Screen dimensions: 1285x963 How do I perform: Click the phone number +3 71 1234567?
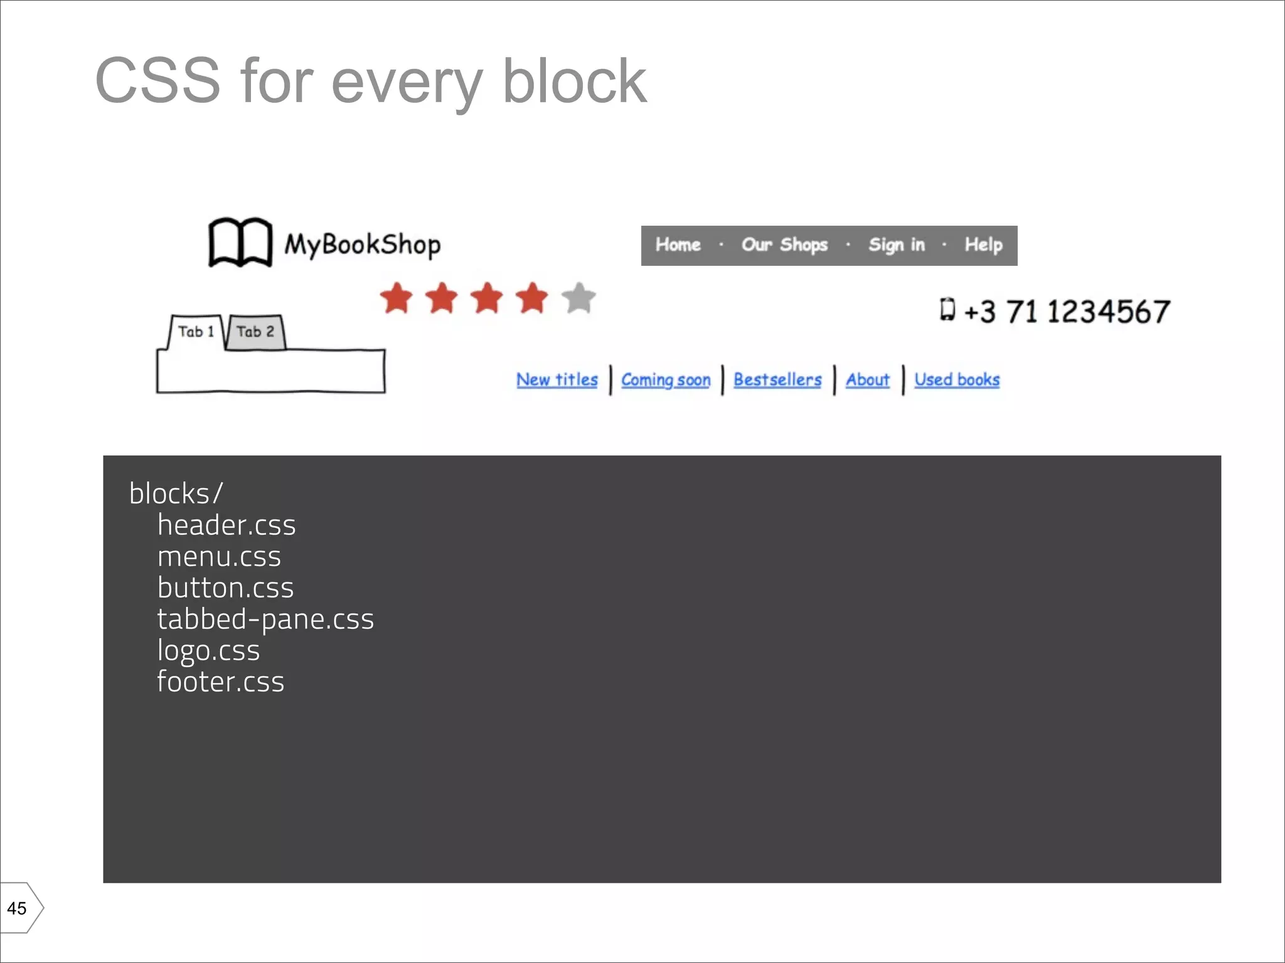click(1067, 312)
